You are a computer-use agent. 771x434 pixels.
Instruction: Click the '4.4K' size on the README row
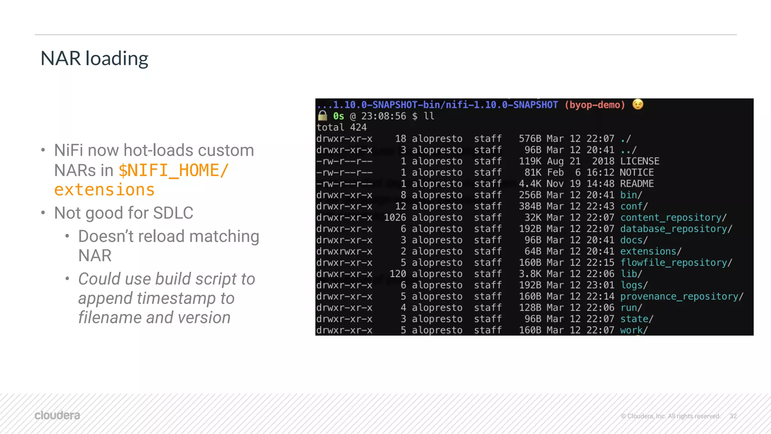(x=529, y=184)
